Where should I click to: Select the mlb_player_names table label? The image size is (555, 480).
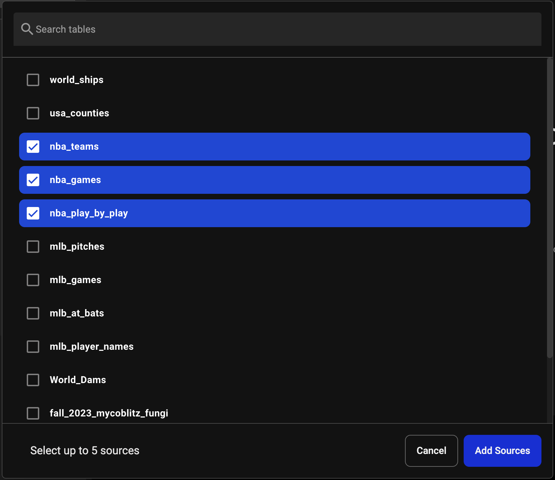[x=92, y=347]
